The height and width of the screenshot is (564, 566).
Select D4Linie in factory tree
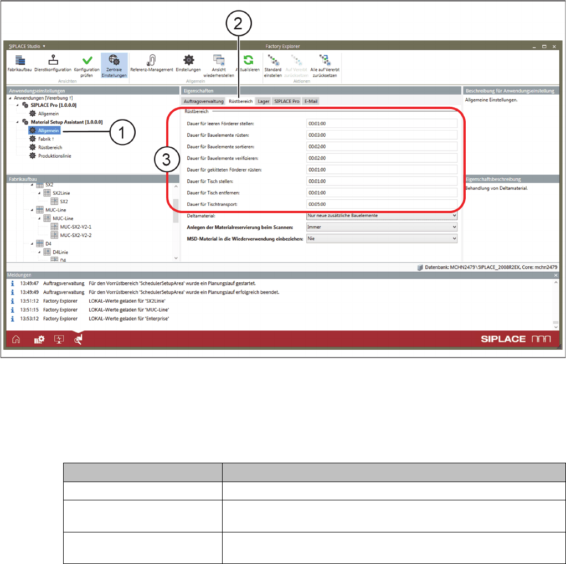point(60,252)
